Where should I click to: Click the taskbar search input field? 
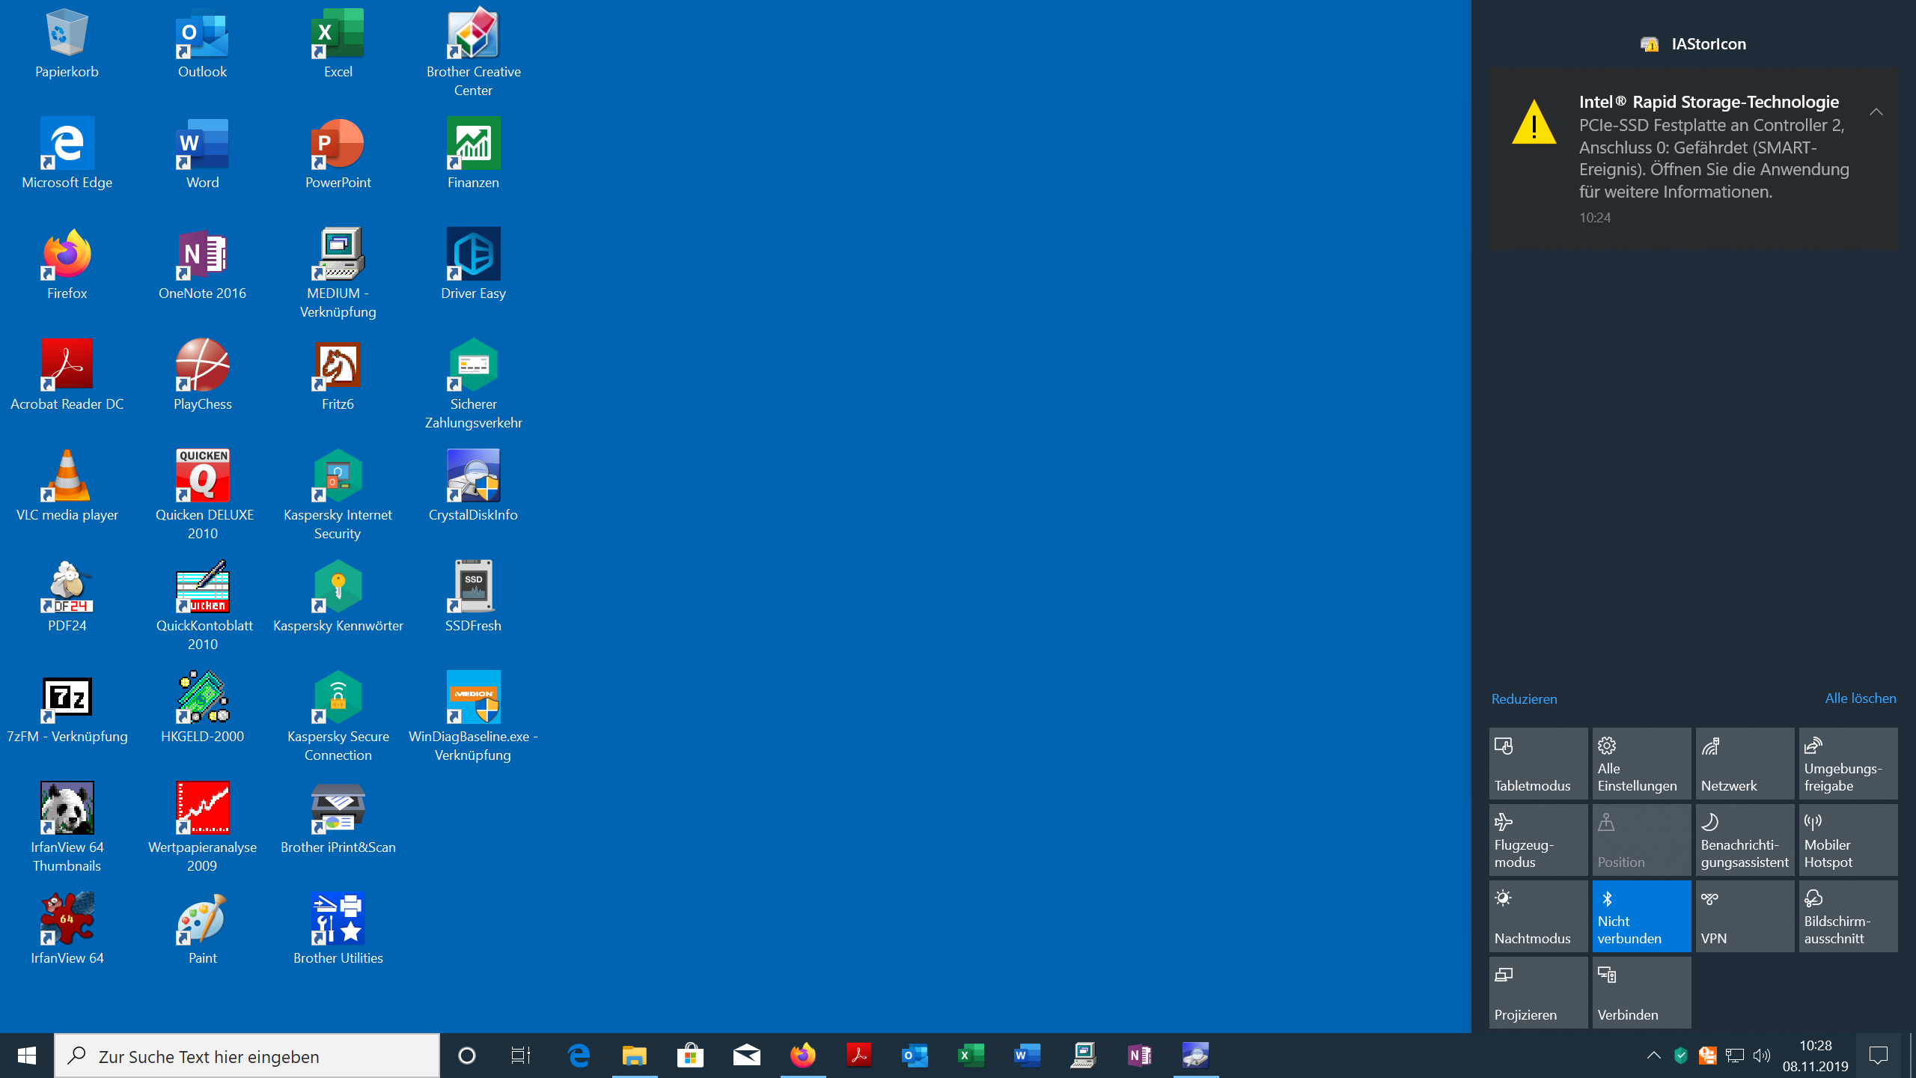(247, 1056)
